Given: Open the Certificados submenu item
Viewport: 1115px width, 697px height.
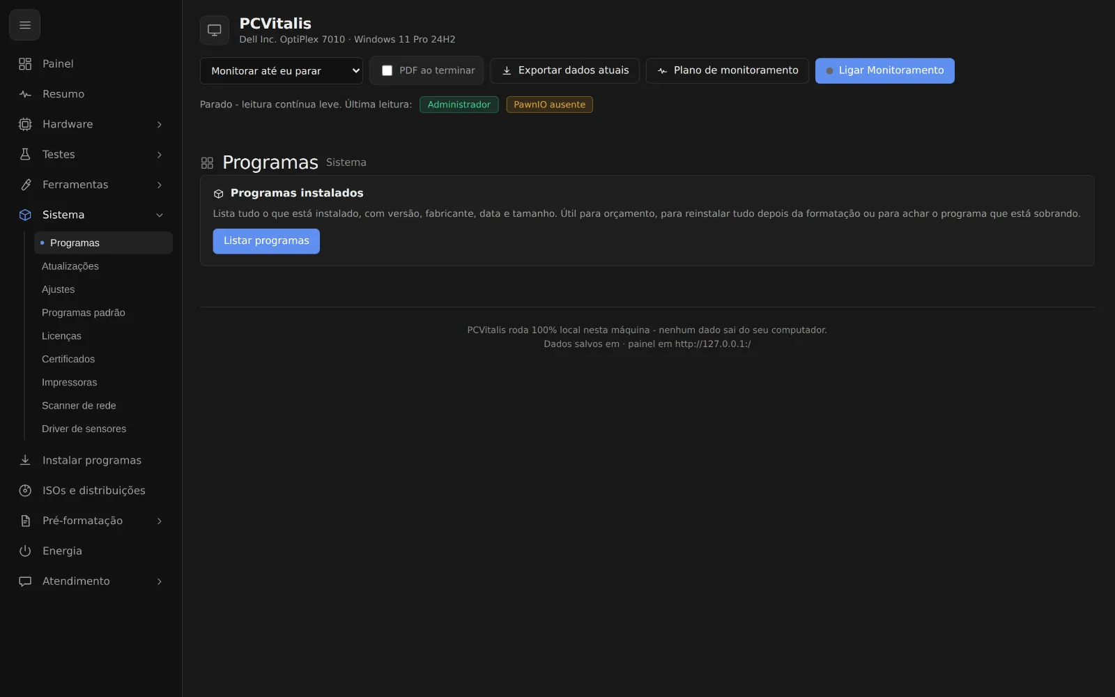Looking at the screenshot, I should tap(103, 359).
